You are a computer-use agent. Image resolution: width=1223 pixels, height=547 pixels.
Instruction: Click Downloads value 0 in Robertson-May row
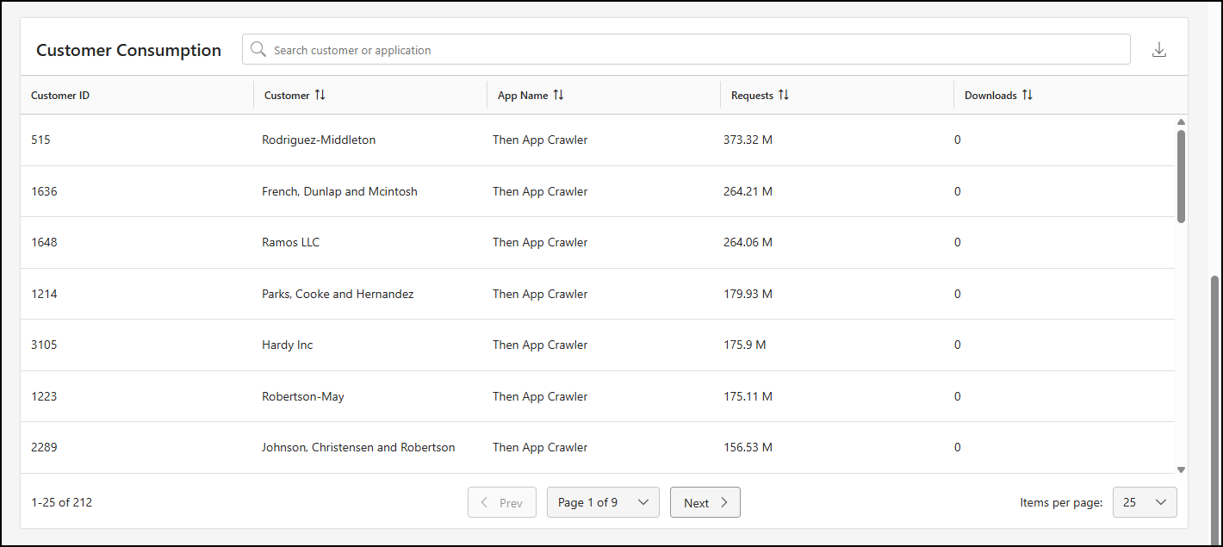tap(957, 396)
